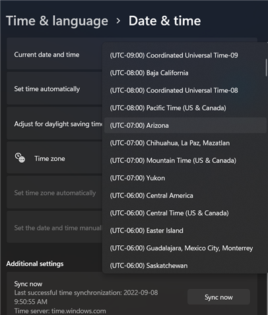Click the time zone list scrollbar
This screenshot has width=268, height=315.
(x=267, y=67)
